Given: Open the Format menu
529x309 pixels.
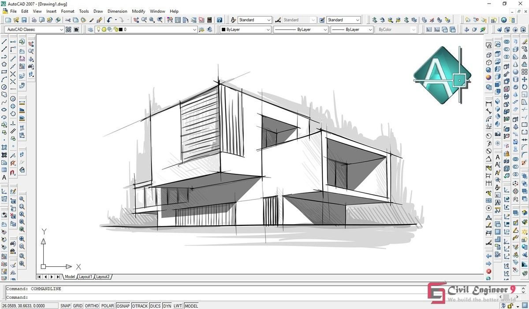Looking at the screenshot, I should (x=68, y=11).
